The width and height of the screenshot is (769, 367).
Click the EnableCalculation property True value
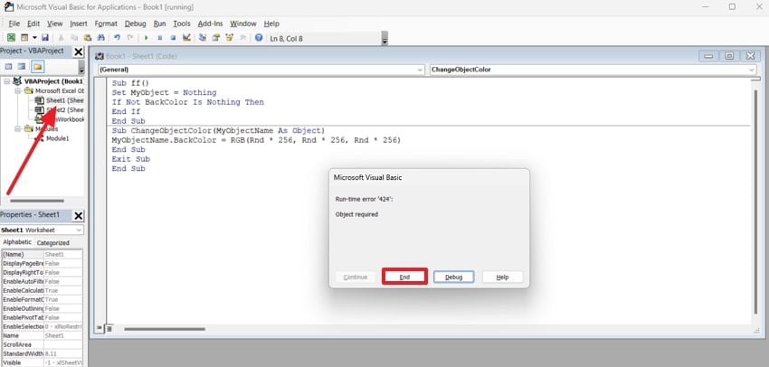pos(63,290)
